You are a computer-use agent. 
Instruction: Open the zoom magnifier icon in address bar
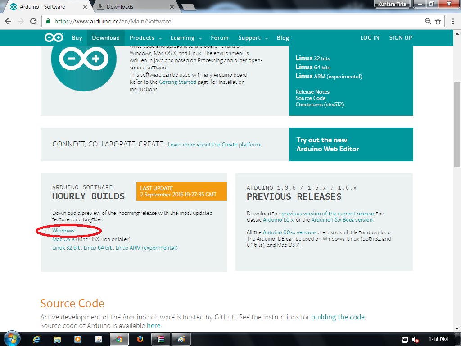click(x=428, y=21)
